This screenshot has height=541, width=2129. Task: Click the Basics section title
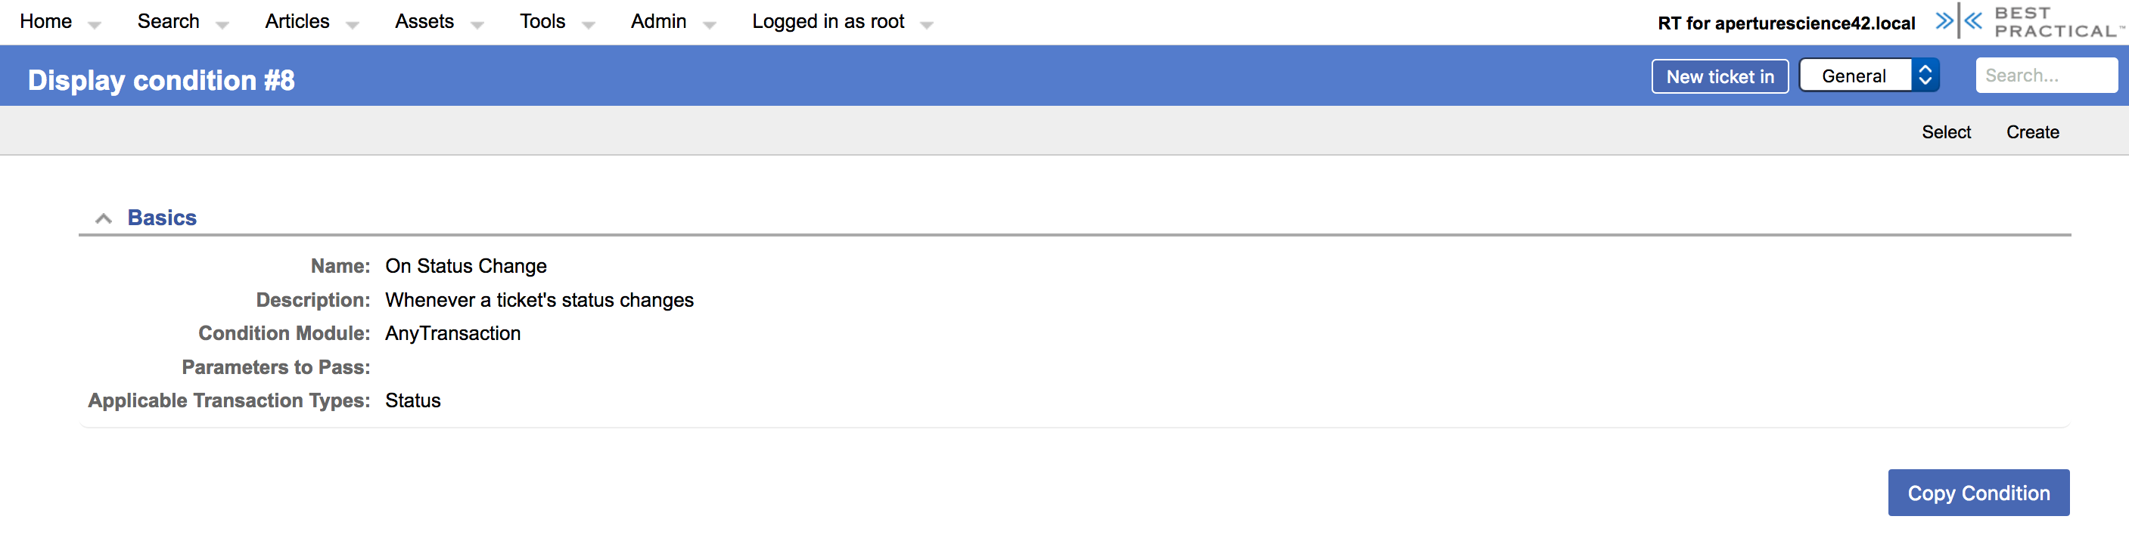(162, 218)
